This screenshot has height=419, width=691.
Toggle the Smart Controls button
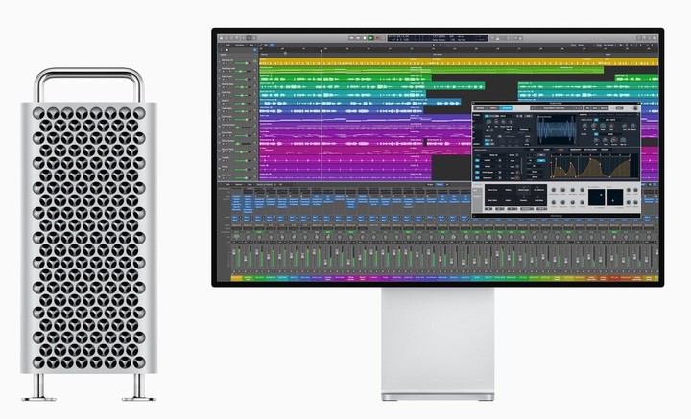click(x=244, y=38)
